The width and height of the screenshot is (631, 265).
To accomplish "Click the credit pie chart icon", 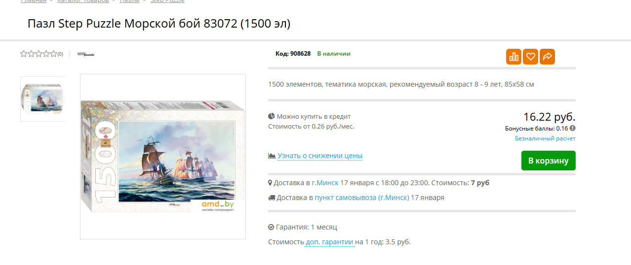I will coord(272,116).
